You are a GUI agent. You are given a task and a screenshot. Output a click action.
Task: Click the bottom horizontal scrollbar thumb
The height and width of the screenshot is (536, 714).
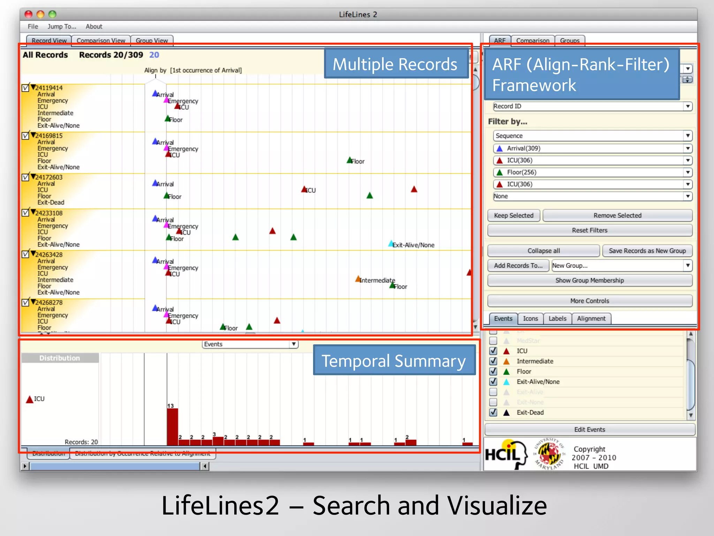pyautogui.click(x=115, y=466)
